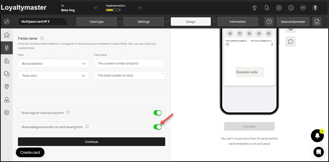The height and width of the screenshot is (162, 329).
Task: Click info icon next to Fields name
Action: pos(42,38)
